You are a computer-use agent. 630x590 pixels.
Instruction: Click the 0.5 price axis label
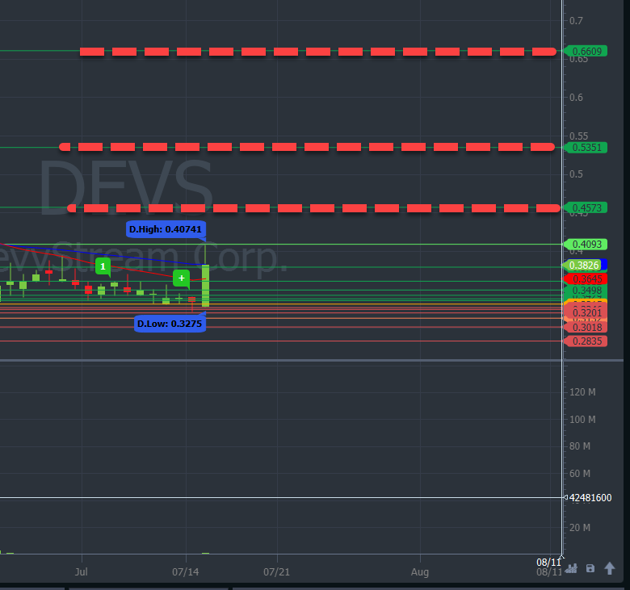tap(576, 174)
